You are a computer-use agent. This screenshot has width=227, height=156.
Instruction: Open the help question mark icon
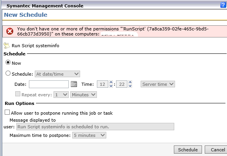click(x=223, y=5)
